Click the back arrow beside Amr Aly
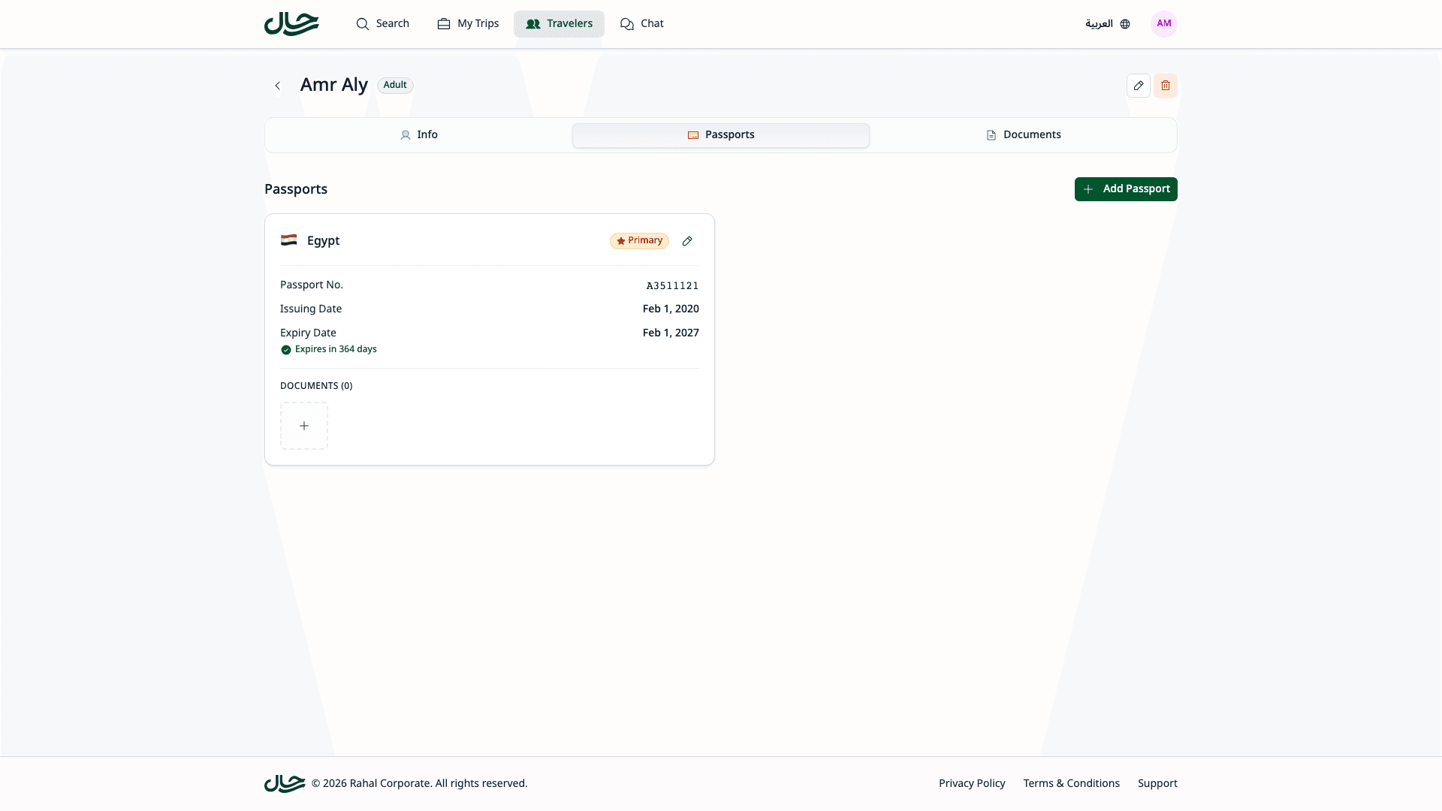Viewport: 1442px width, 811px height. (x=278, y=86)
